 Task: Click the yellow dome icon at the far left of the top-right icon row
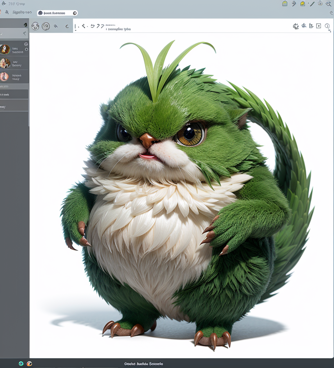point(285,4)
